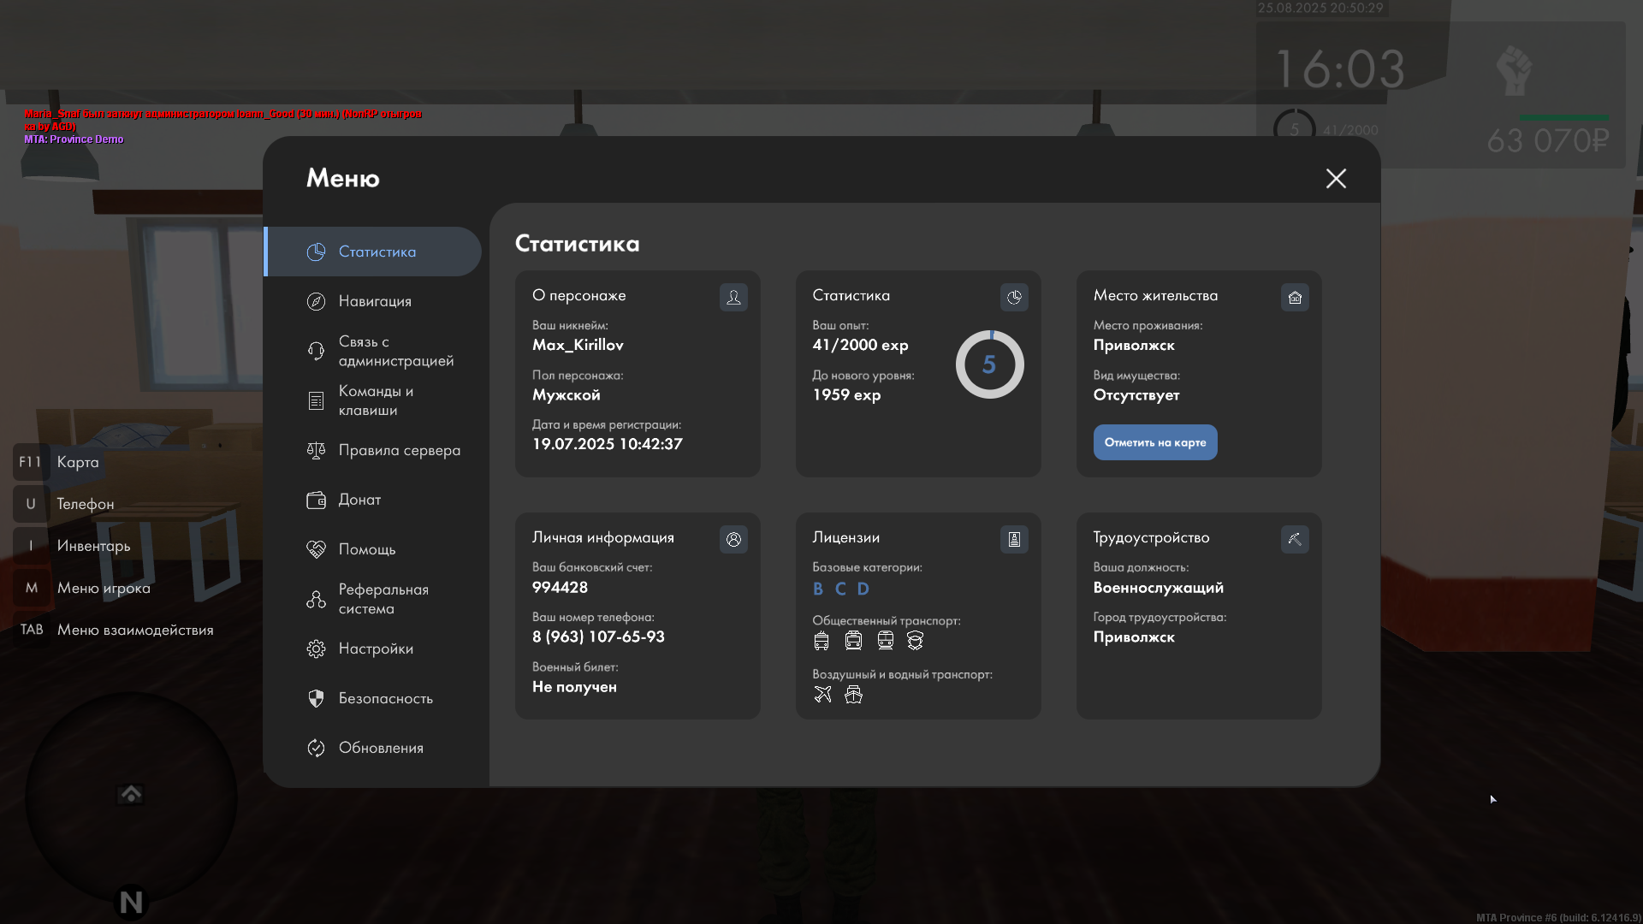Click the first public transport bus icon
This screenshot has height=924, width=1643.
tap(821, 641)
